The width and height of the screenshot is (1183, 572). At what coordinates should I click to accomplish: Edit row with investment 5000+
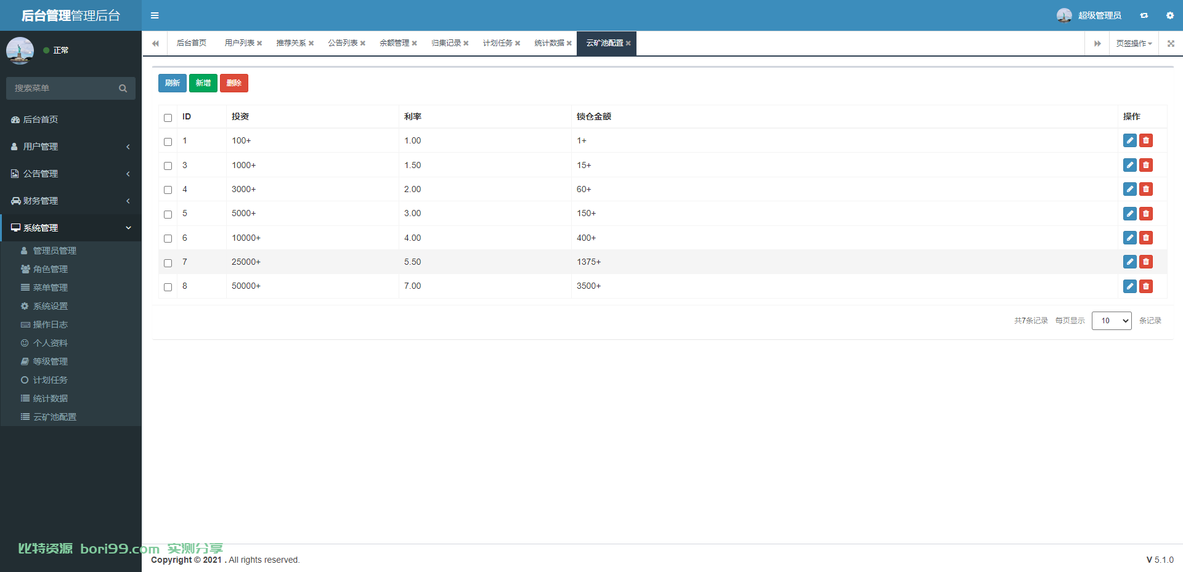[x=1129, y=214]
